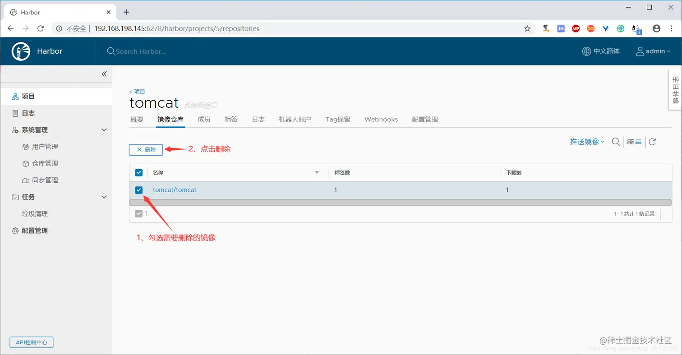Open 标签 tab

pyautogui.click(x=231, y=120)
